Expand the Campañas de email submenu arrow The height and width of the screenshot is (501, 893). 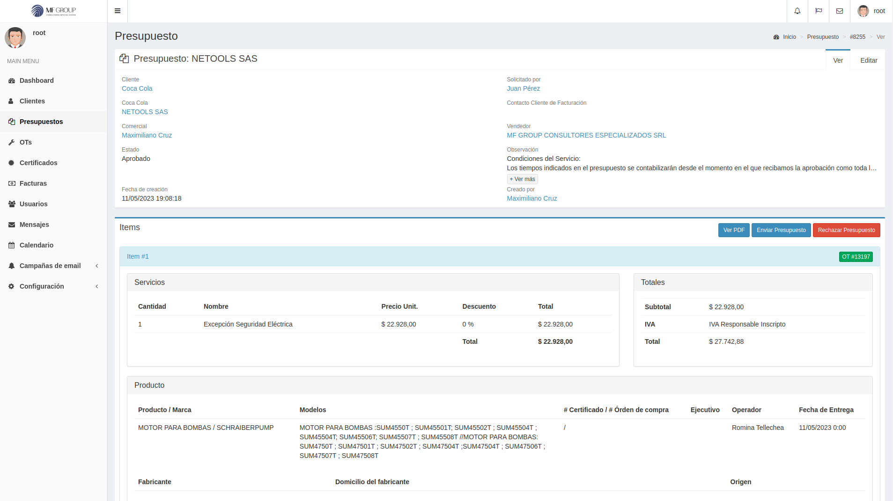pos(97,266)
